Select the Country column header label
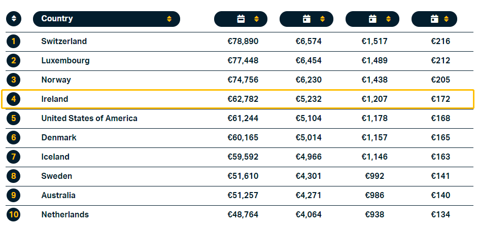Image resolution: width=478 pixels, height=227 pixels. tap(57, 19)
